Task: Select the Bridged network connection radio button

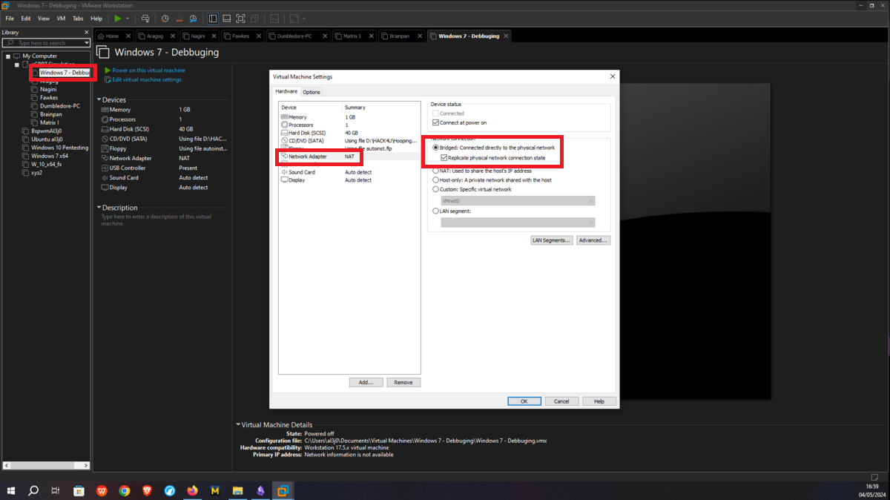Action: [x=436, y=148]
